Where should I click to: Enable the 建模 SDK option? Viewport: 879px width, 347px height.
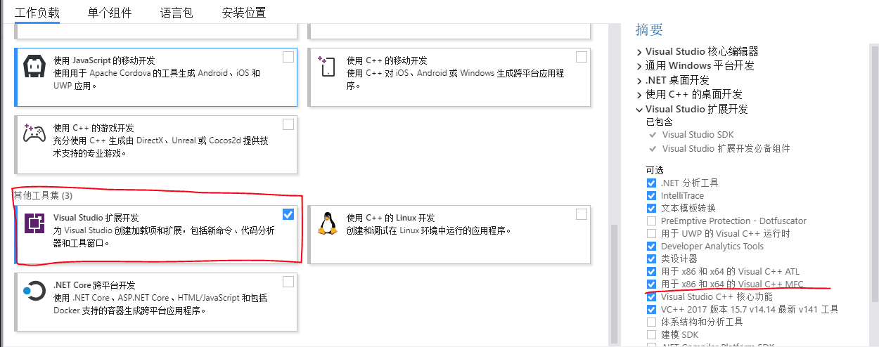click(651, 335)
